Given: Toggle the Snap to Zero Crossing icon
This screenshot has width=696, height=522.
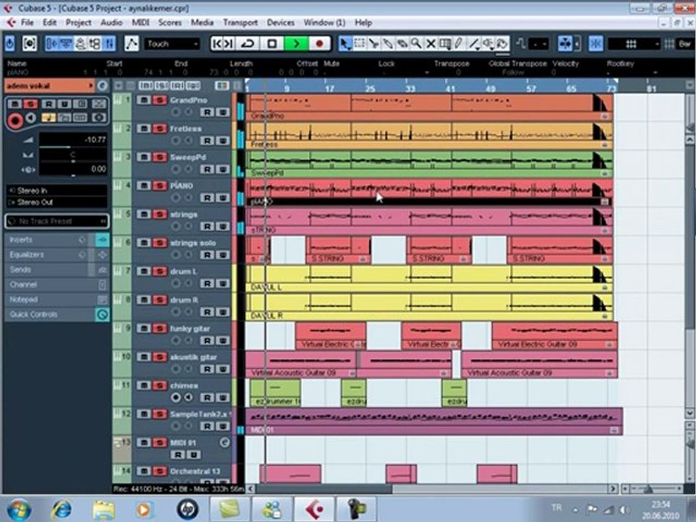Looking at the screenshot, I should tap(521, 43).
